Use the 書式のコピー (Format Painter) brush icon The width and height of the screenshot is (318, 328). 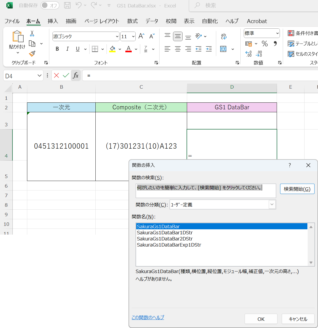click(x=32, y=53)
